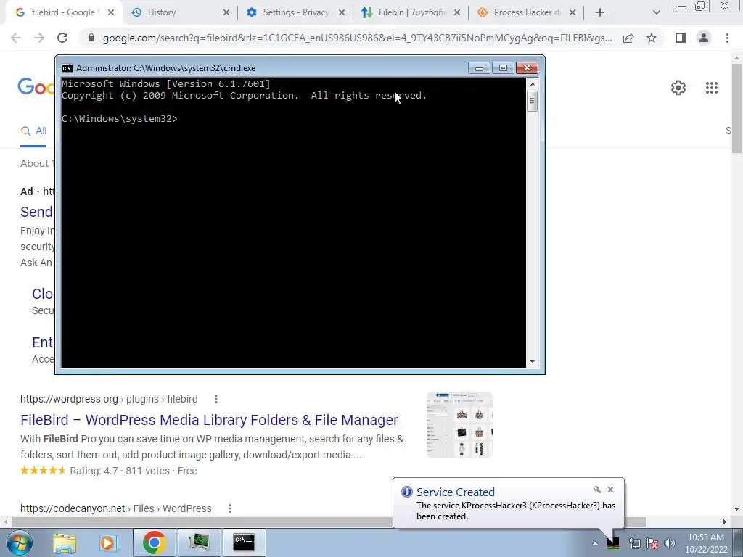This screenshot has height=557, width=743.
Task: Show hidden system tray icons
Action: (x=595, y=543)
